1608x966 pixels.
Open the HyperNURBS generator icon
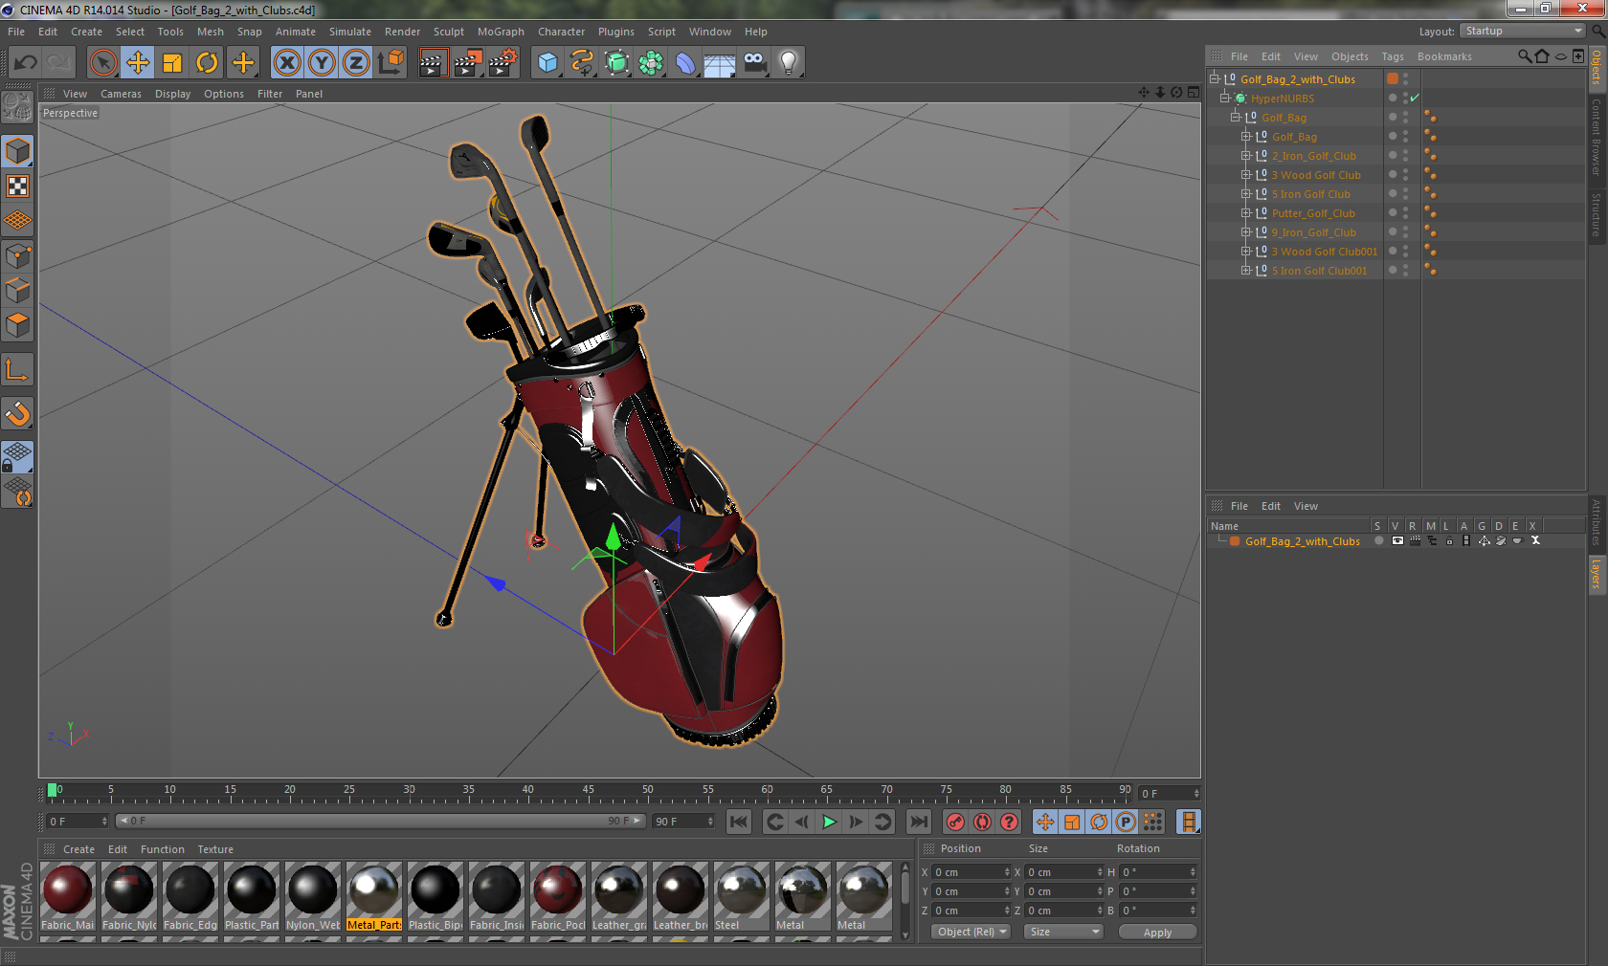point(616,63)
